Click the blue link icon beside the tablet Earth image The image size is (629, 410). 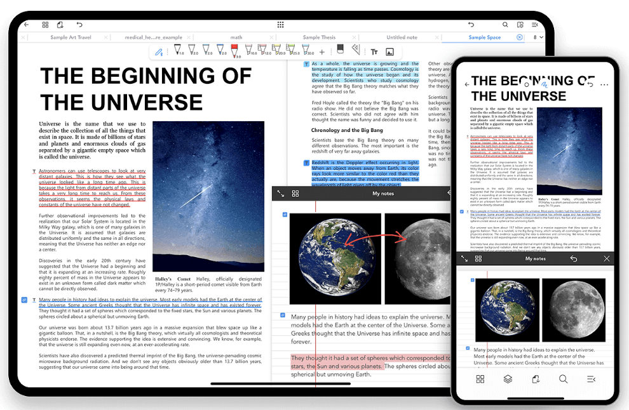[x=285, y=215]
